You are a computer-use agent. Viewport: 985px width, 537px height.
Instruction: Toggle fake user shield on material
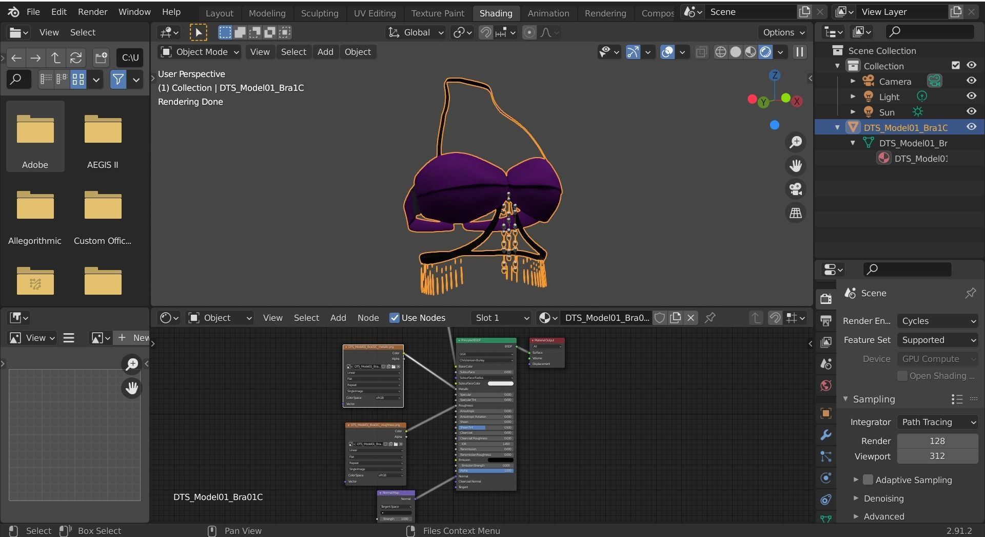pyautogui.click(x=660, y=318)
